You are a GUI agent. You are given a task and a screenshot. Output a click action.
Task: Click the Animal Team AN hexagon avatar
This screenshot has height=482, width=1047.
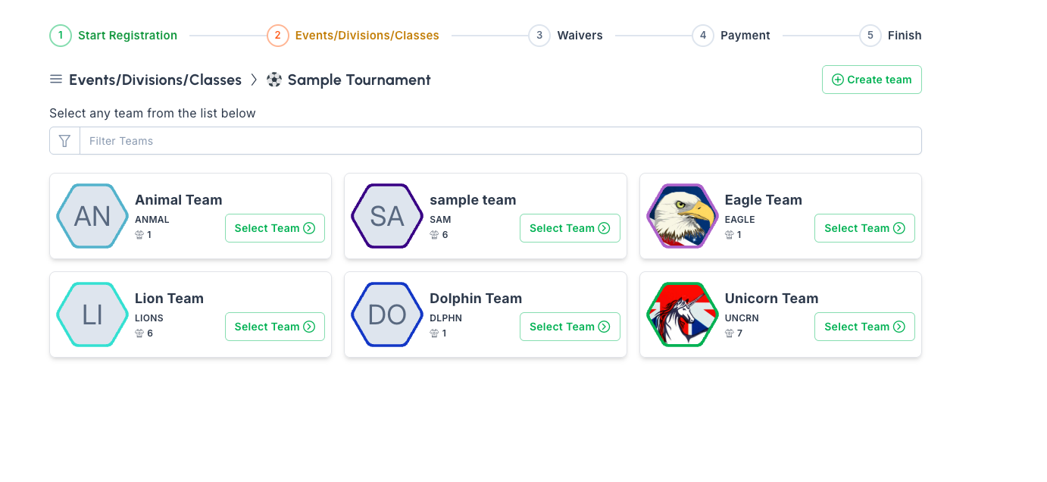(92, 217)
